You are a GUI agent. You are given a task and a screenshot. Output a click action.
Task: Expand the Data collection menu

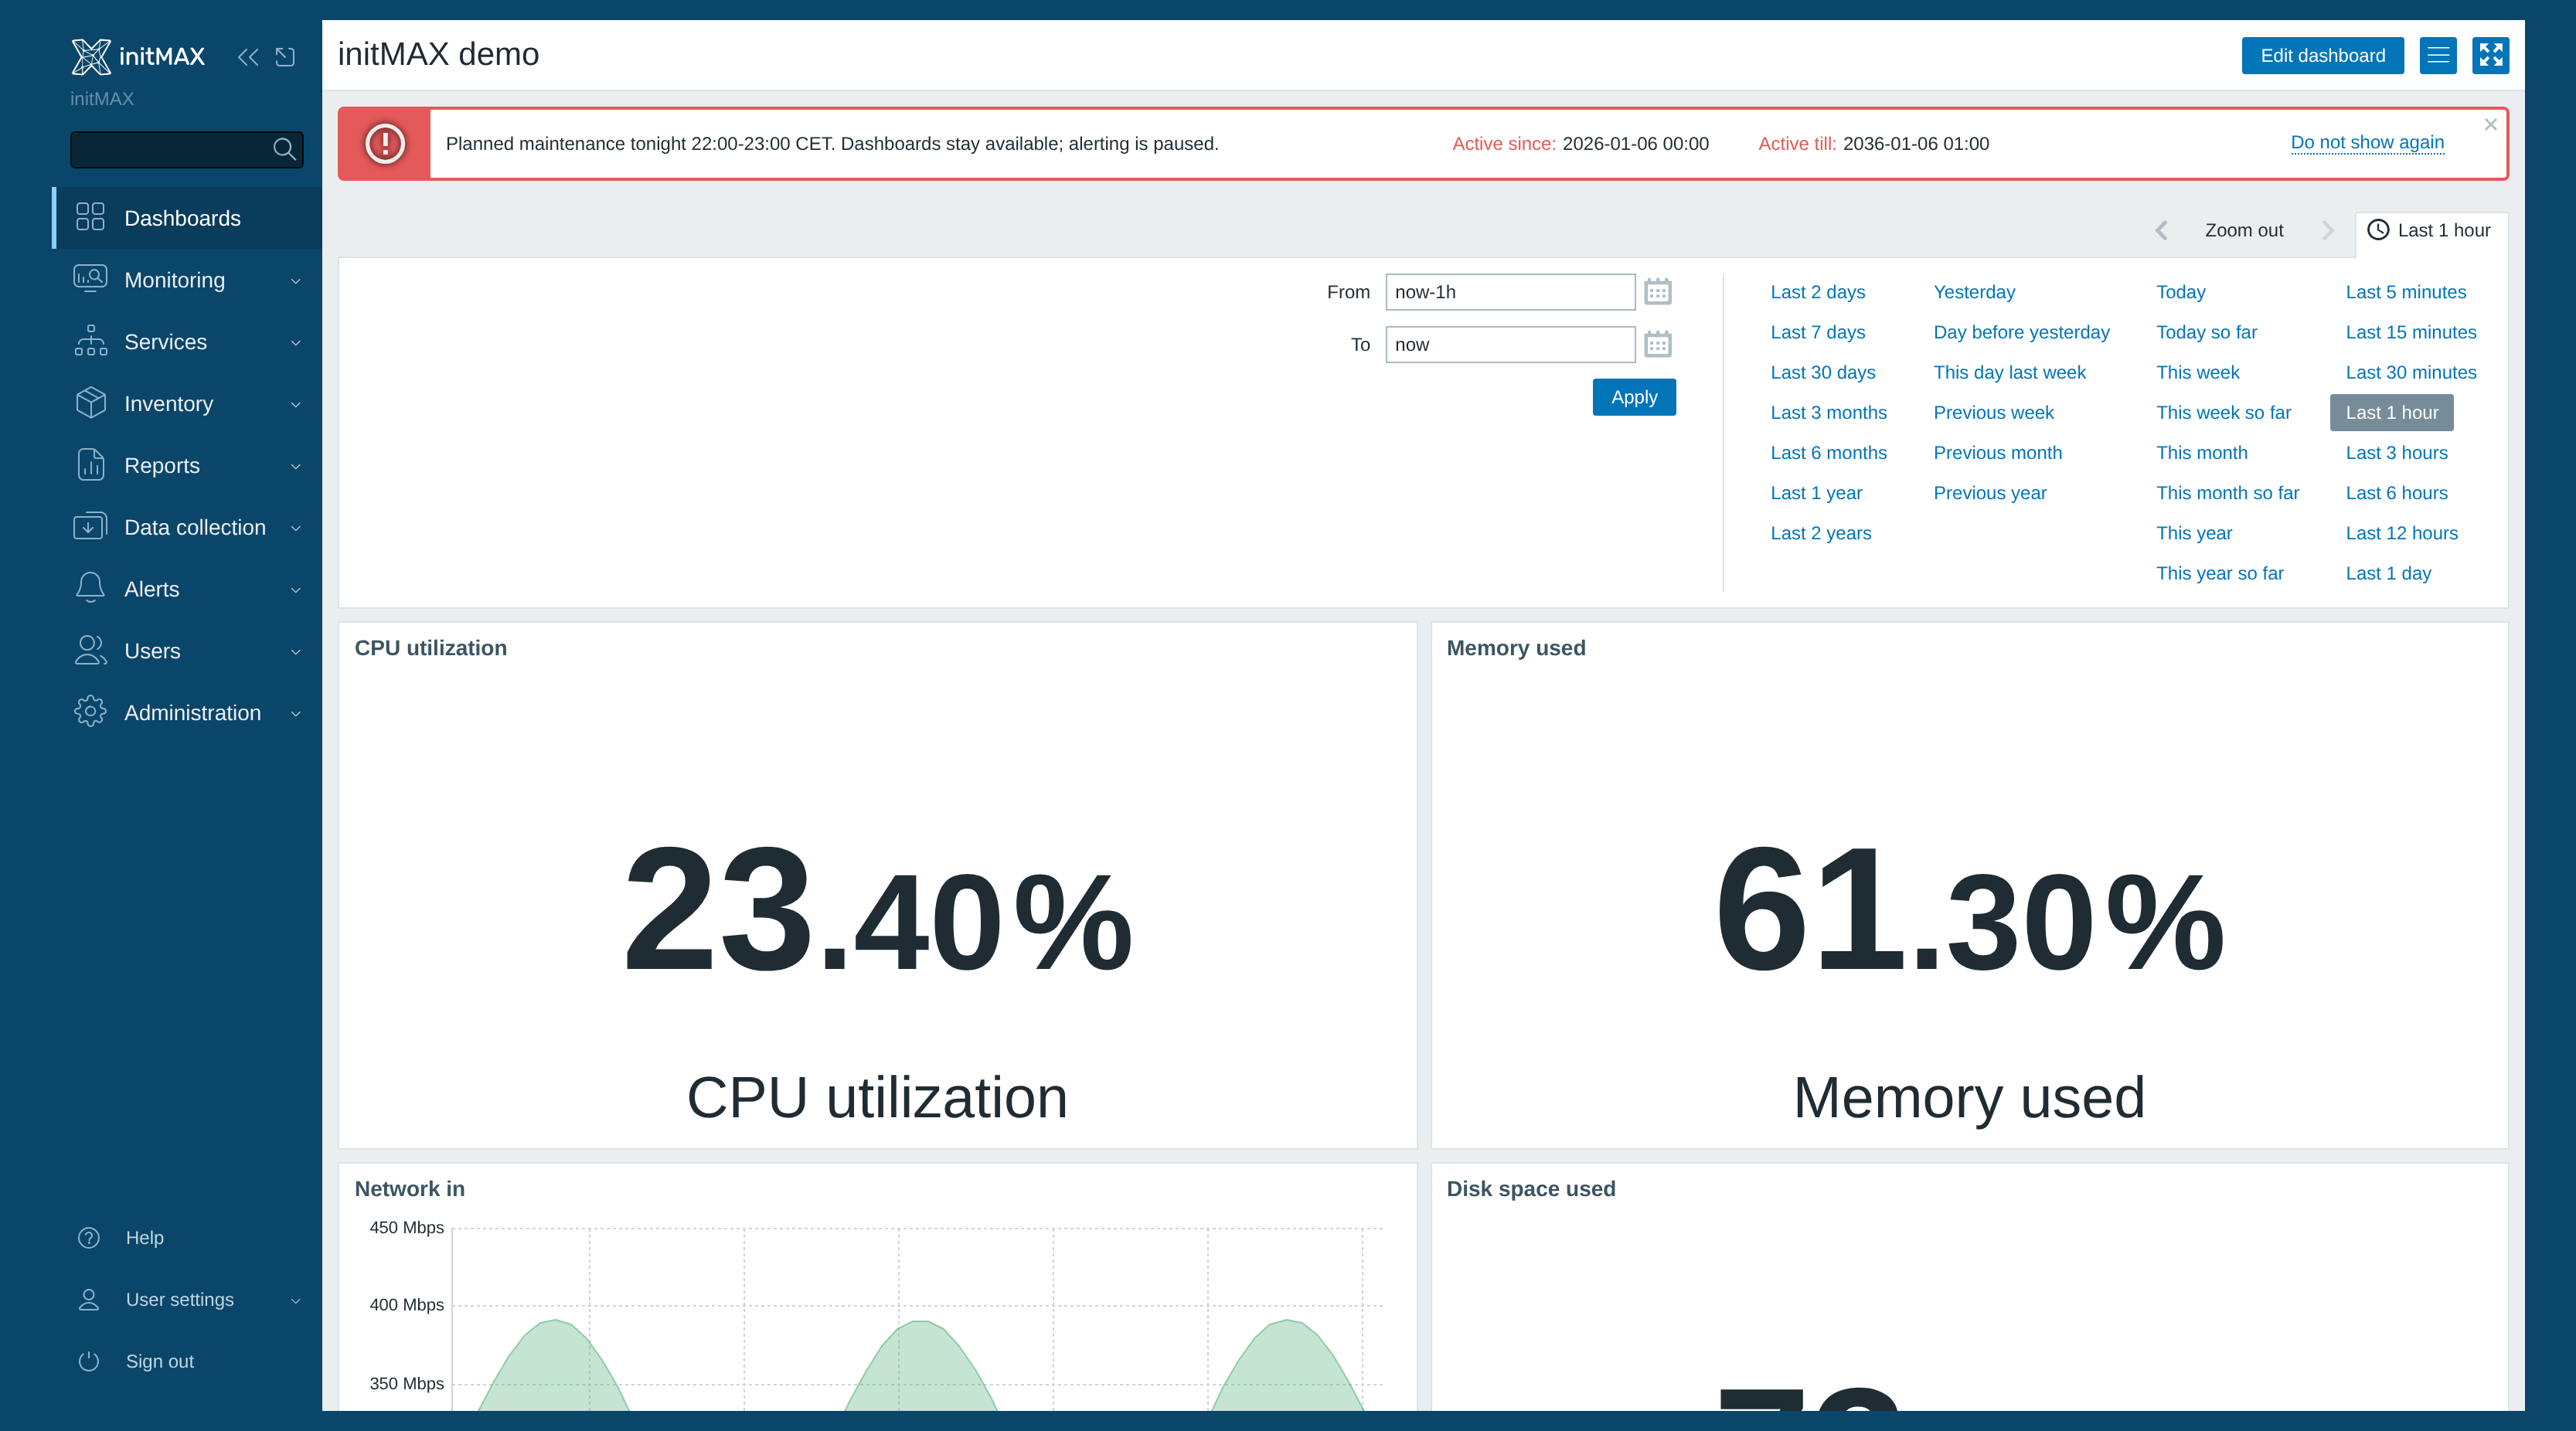click(x=187, y=527)
